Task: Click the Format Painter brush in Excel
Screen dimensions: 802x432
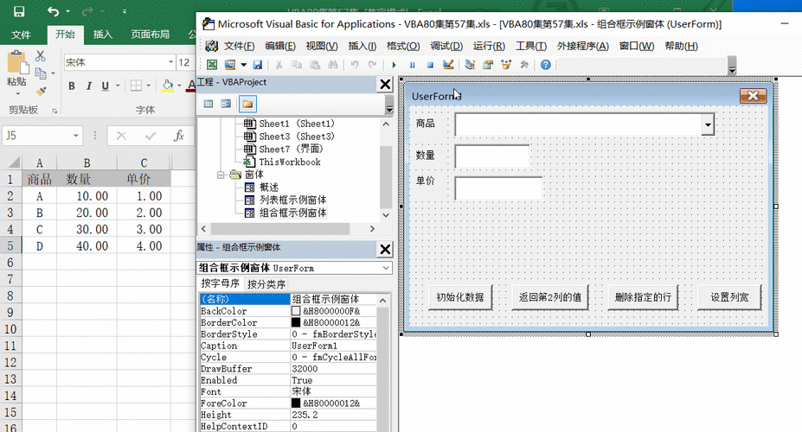Action: tap(41, 90)
